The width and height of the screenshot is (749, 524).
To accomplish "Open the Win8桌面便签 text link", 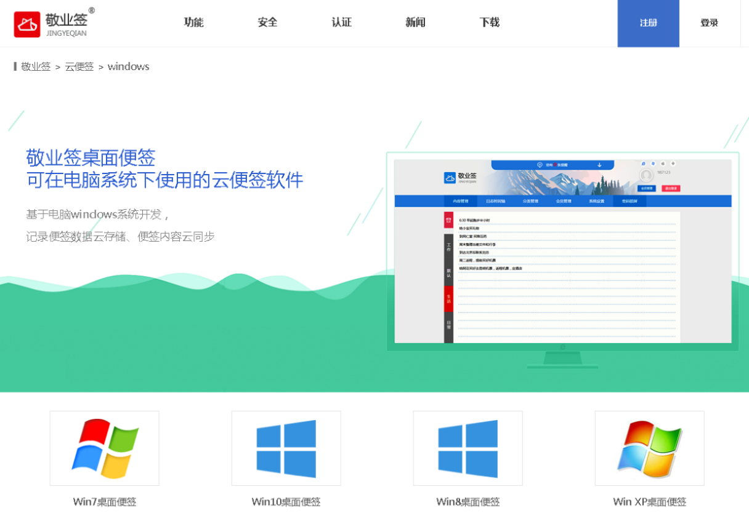I will (468, 502).
